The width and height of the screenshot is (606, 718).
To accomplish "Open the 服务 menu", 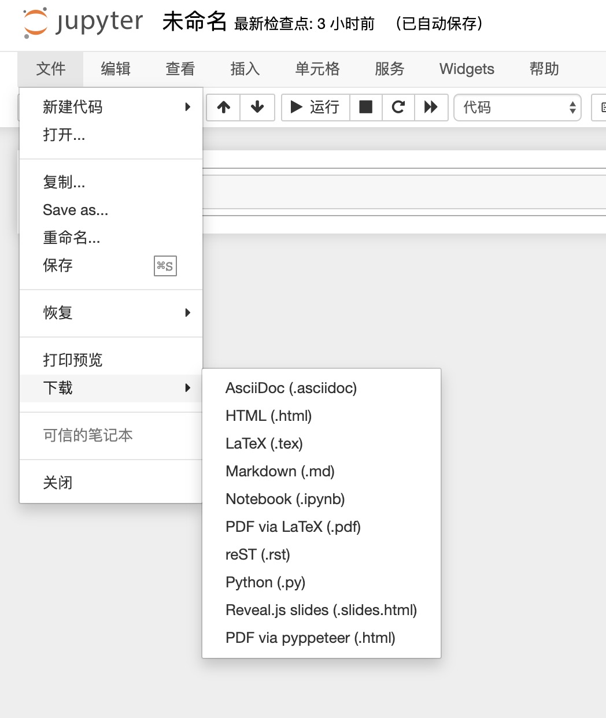I will point(390,69).
